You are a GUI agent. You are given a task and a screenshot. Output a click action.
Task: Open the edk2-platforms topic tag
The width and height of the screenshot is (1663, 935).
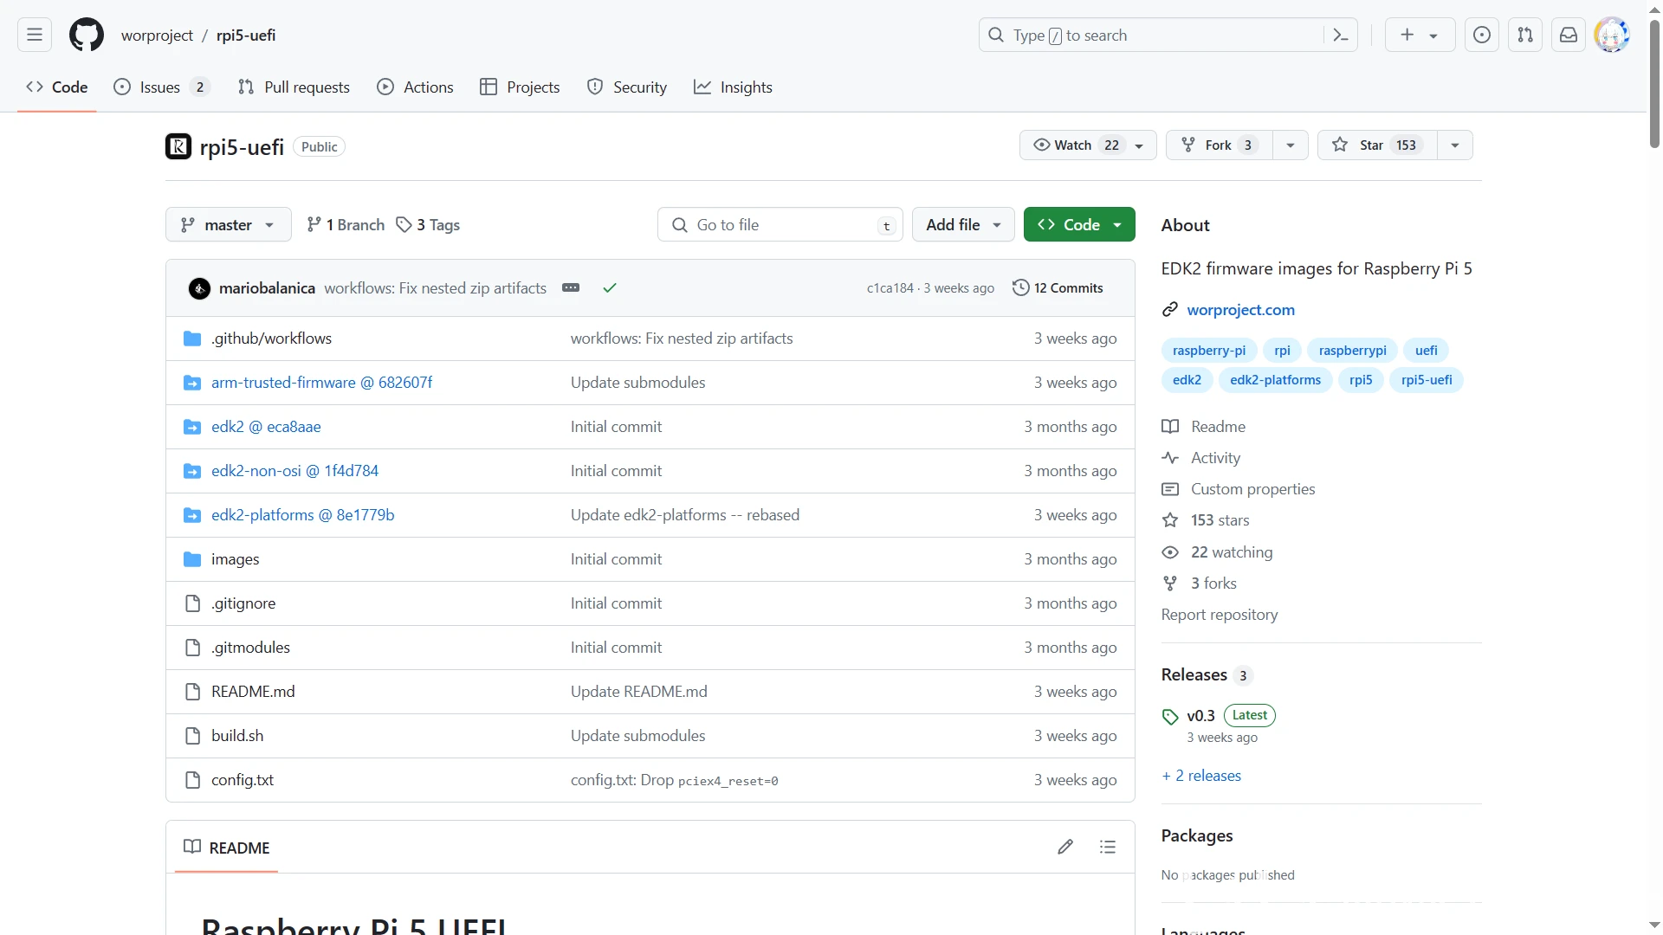(x=1275, y=380)
